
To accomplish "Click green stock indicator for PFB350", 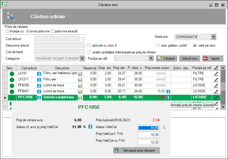I will tap(12, 85).
